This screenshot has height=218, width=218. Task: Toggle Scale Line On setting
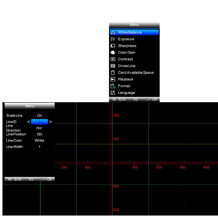click(39, 116)
